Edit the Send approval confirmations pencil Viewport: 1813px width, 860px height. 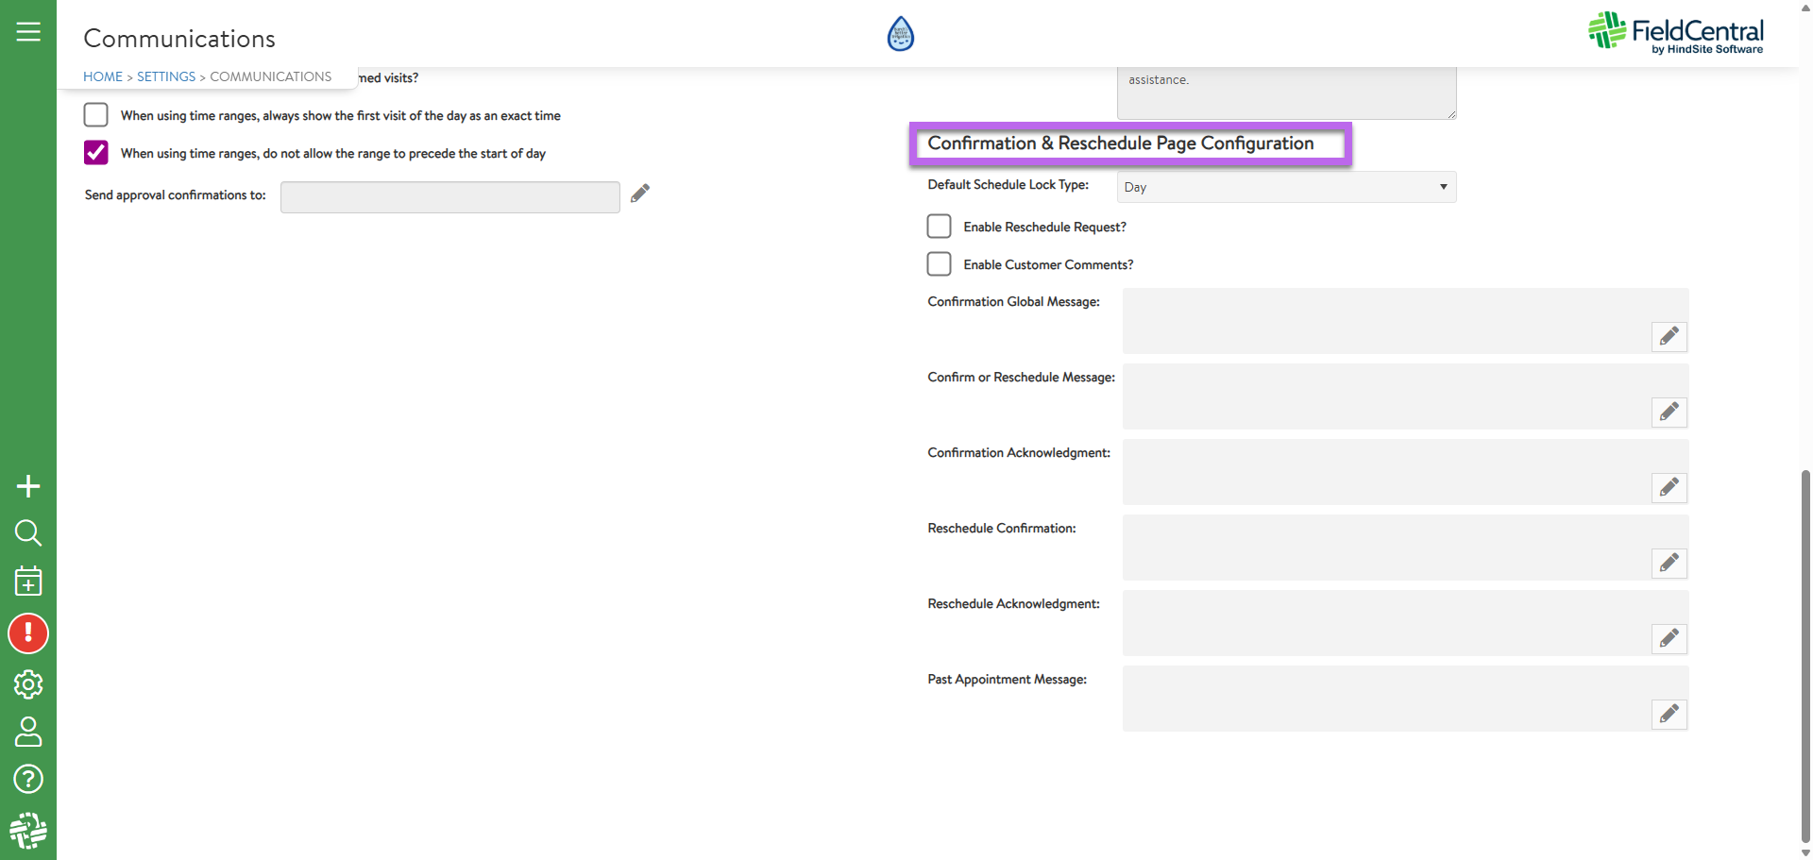click(x=640, y=194)
